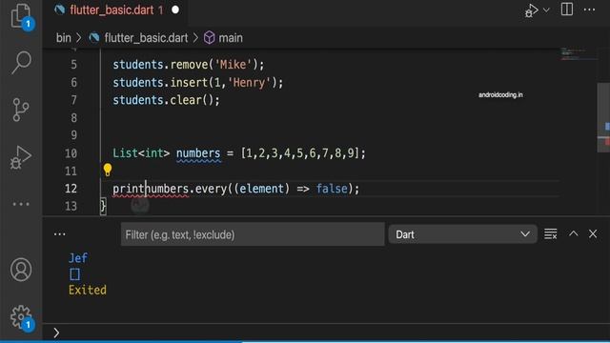Close the bottom panel
The width and height of the screenshot is (610, 343).
click(593, 233)
